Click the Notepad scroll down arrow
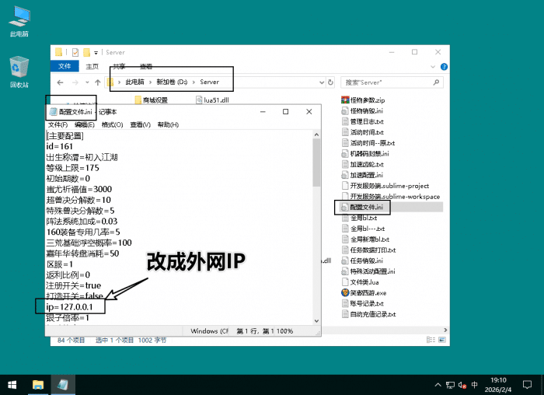Image resolution: width=544 pixels, height=395 pixels. [x=316, y=320]
